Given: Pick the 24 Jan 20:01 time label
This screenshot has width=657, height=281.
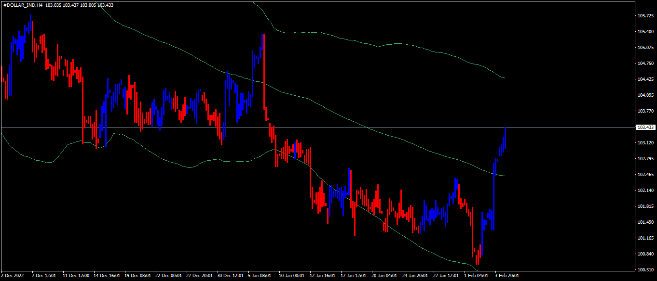Looking at the screenshot, I should (416, 276).
